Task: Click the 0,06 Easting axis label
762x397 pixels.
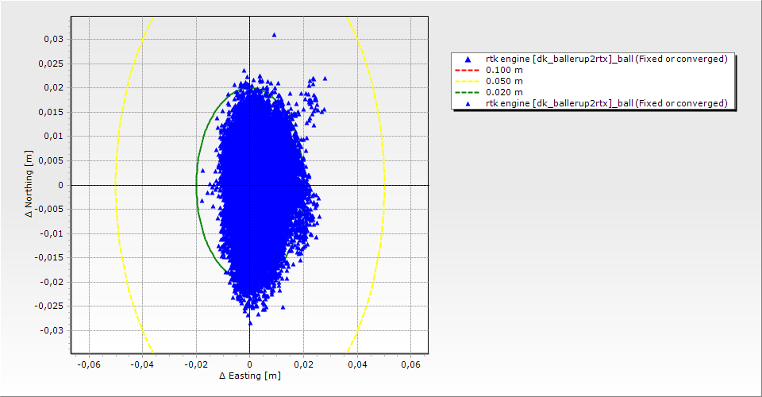Action: (x=410, y=364)
